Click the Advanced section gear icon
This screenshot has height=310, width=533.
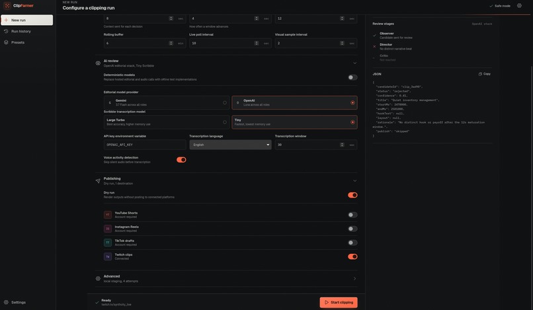tap(98, 278)
